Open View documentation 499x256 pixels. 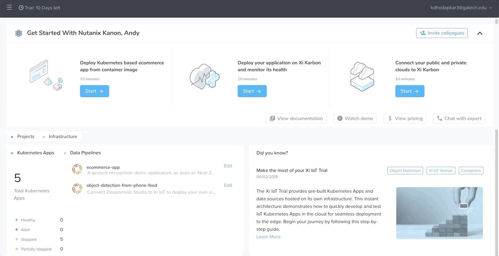tap(296, 118)
